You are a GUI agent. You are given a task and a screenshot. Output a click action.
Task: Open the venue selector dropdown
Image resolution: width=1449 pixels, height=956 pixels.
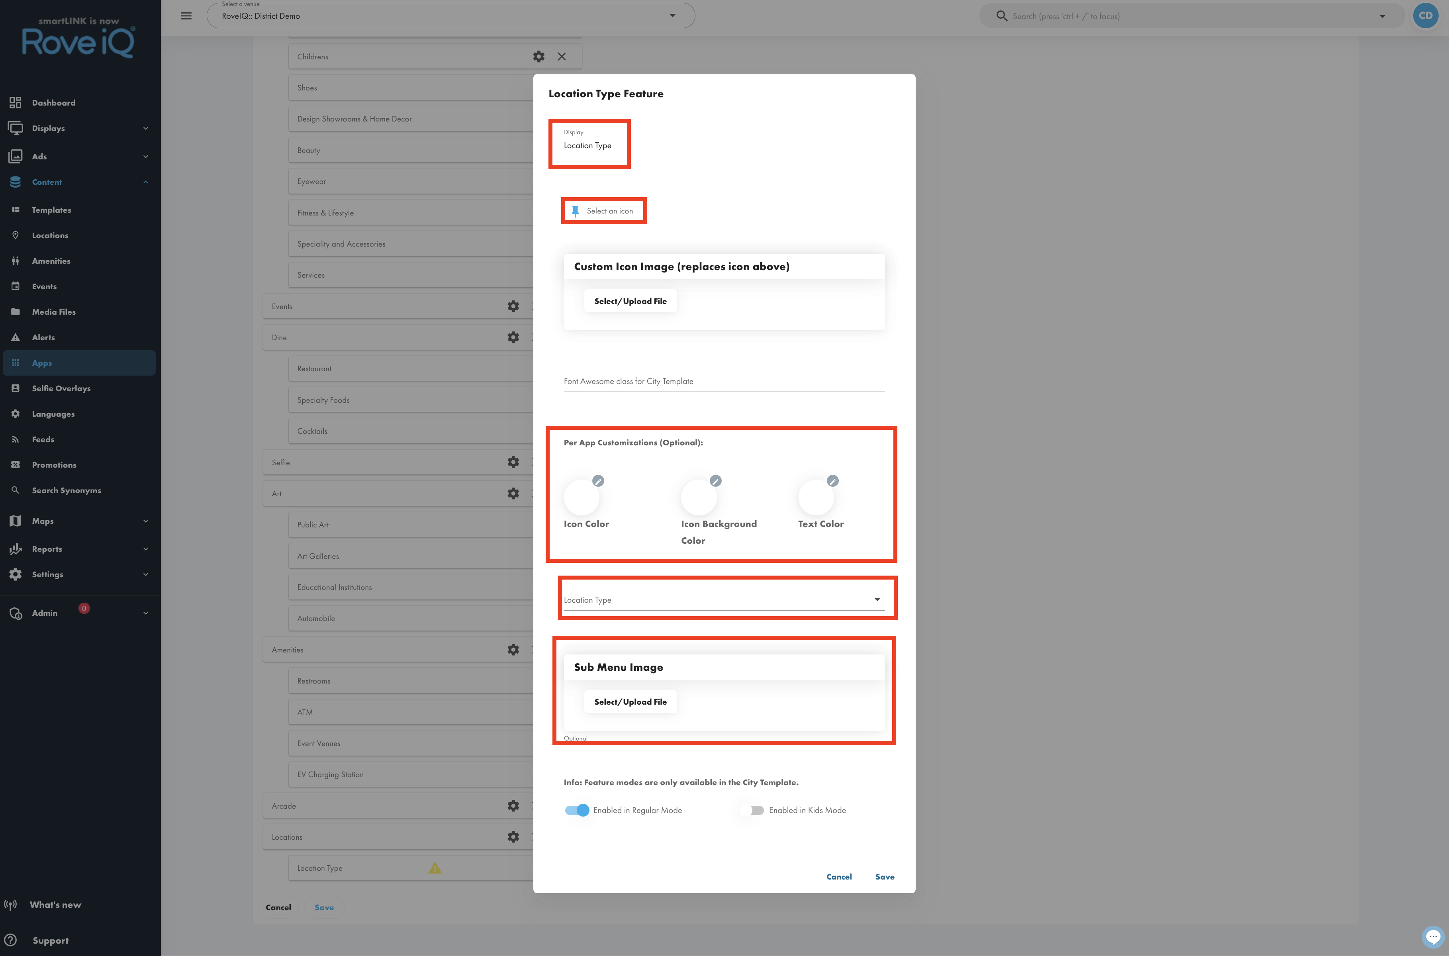[450, 16]
